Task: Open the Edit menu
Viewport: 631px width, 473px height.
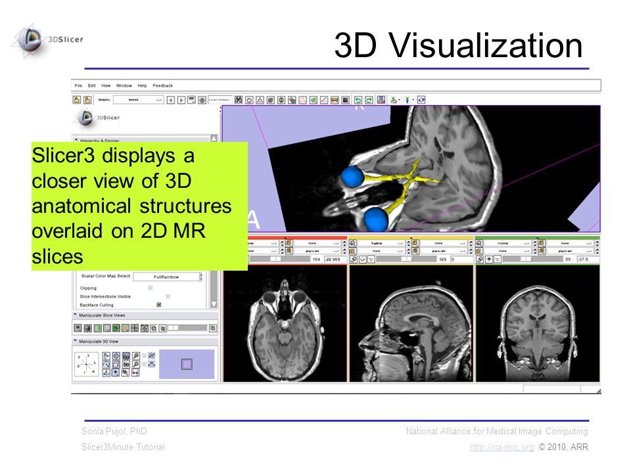Action: [x=92, y=85]
